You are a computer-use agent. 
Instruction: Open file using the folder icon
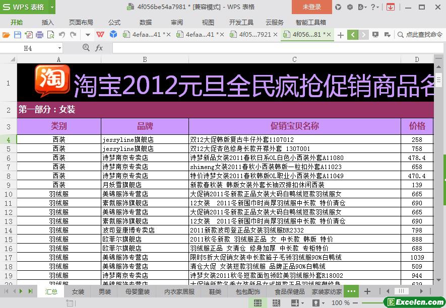click(6, 35)
